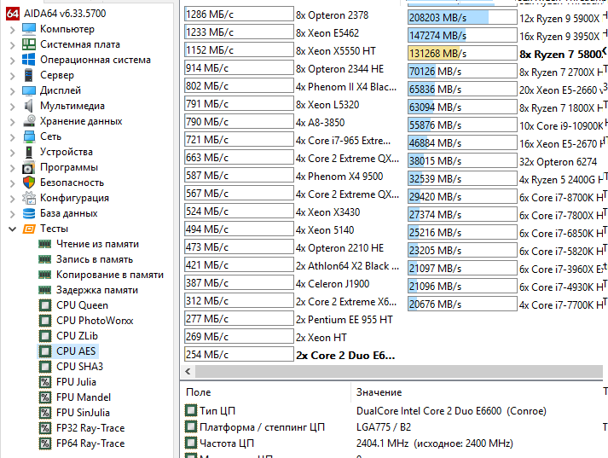This screenshot has height=458, width=608.
Task: Click the Операционная система Windows icon
Action: [x=29, y=60]
